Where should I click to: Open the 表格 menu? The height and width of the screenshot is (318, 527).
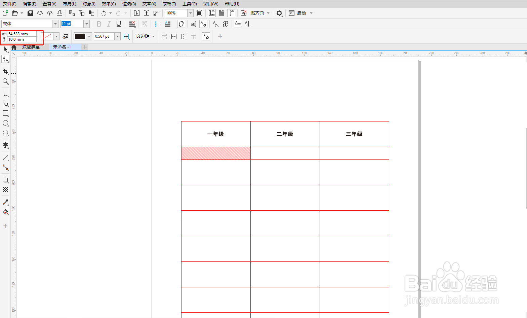[169, 4]
